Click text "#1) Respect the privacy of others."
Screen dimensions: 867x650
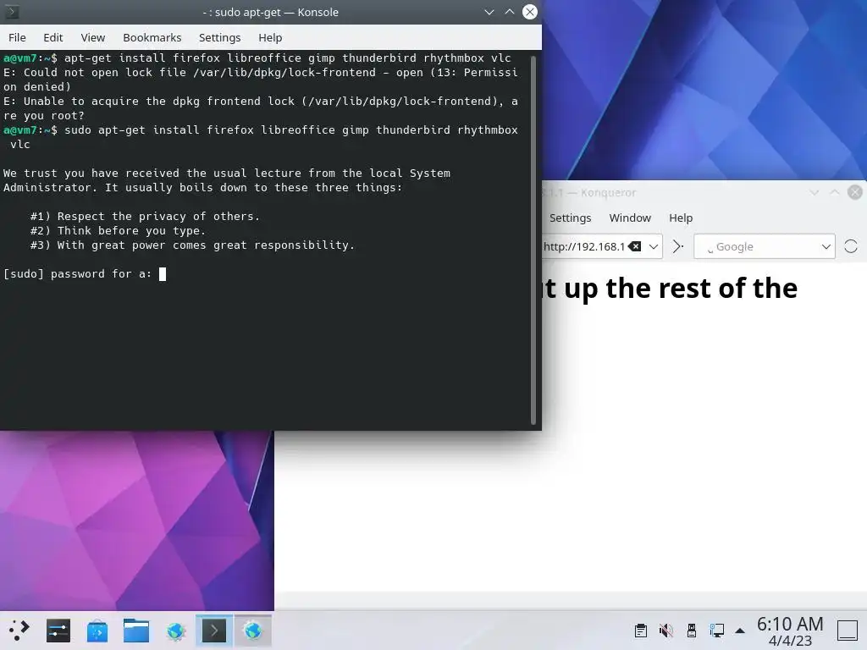click(145, 217)
